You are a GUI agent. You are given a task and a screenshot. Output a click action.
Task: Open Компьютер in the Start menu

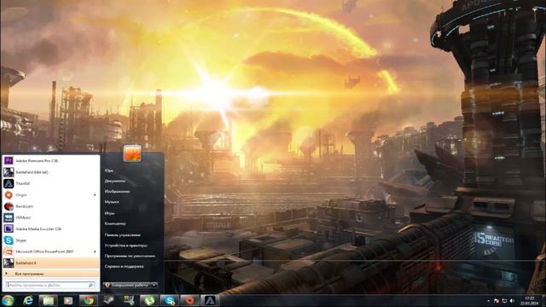[x=115, y=223]
